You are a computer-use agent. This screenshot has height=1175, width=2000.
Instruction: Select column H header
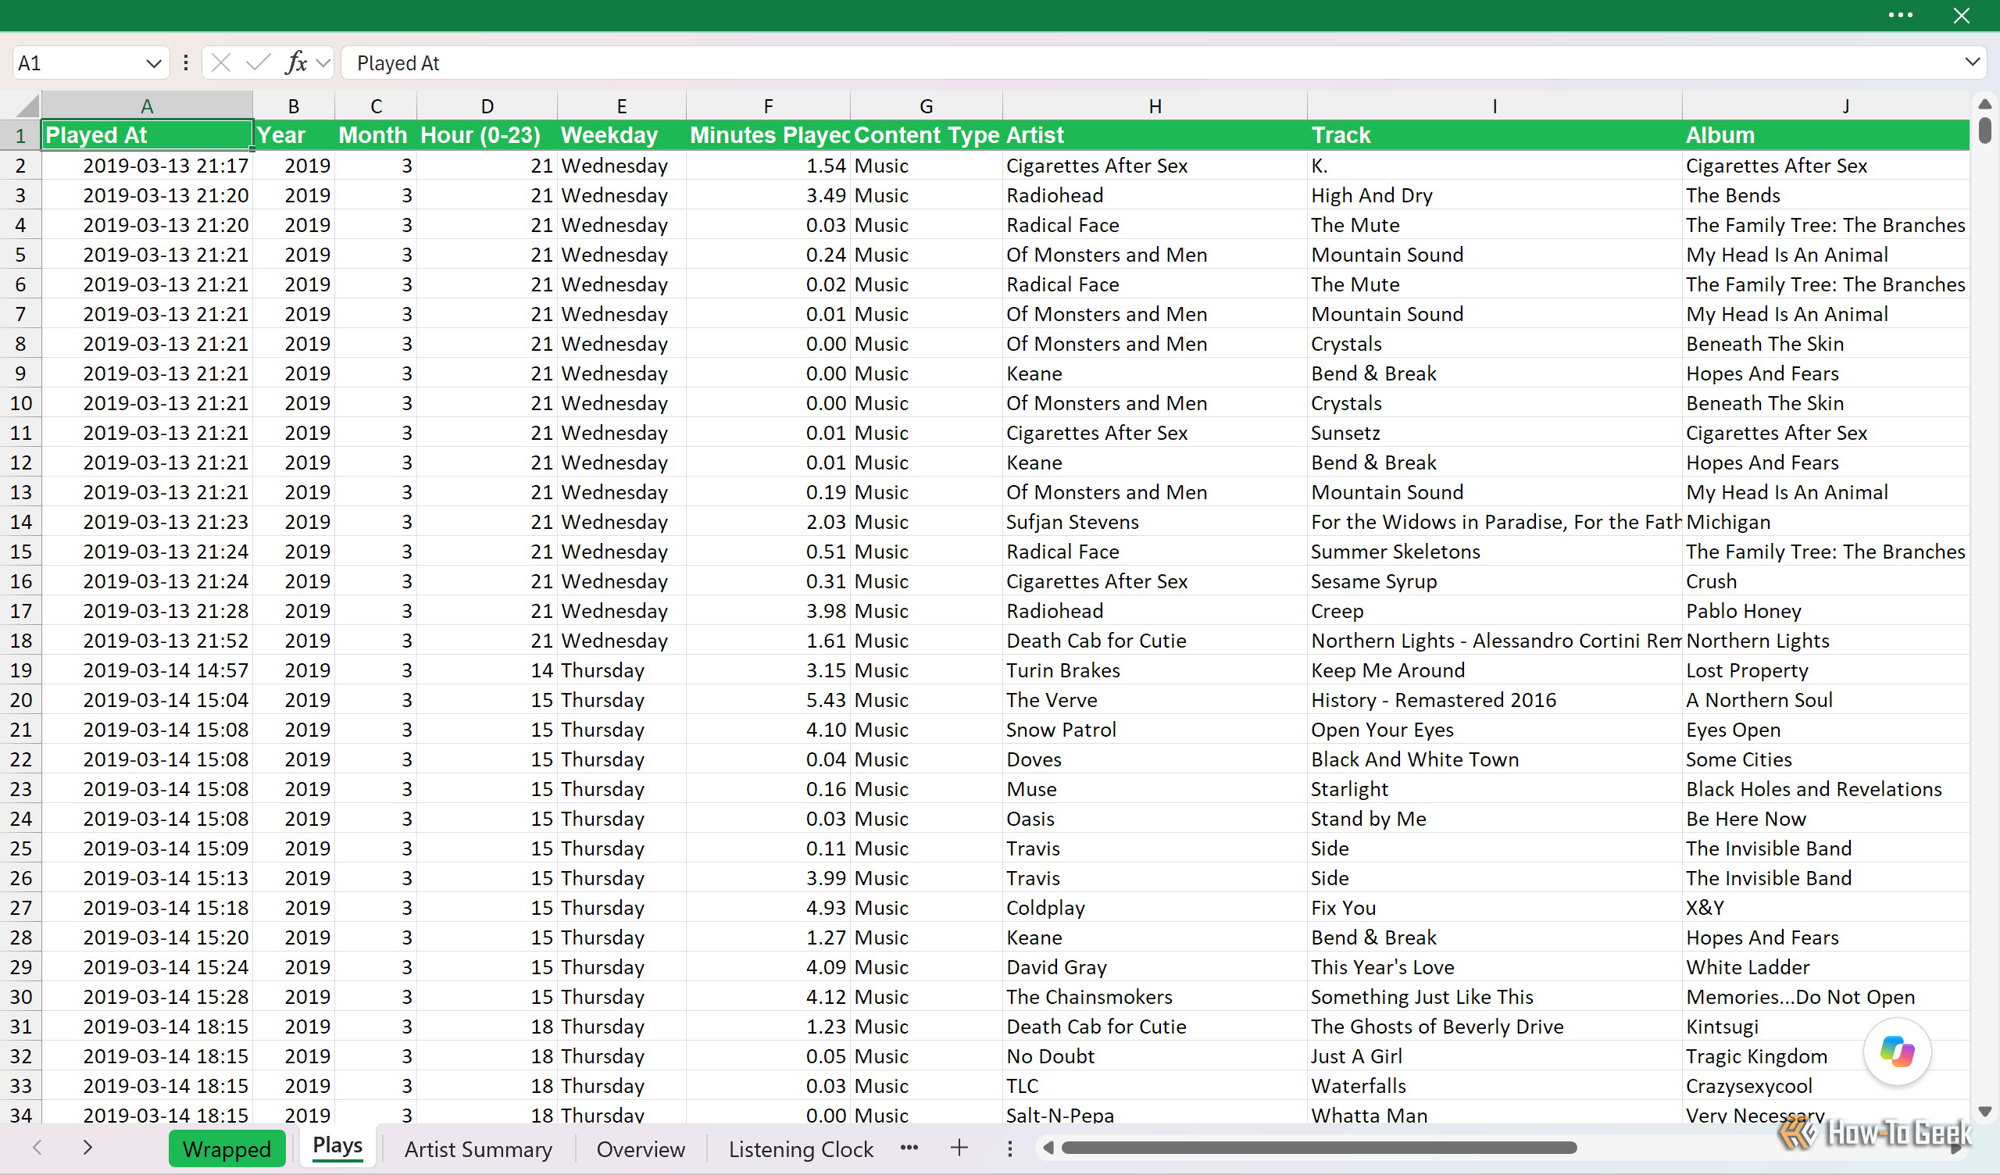pyautogui.click(x=1155, y=105)
